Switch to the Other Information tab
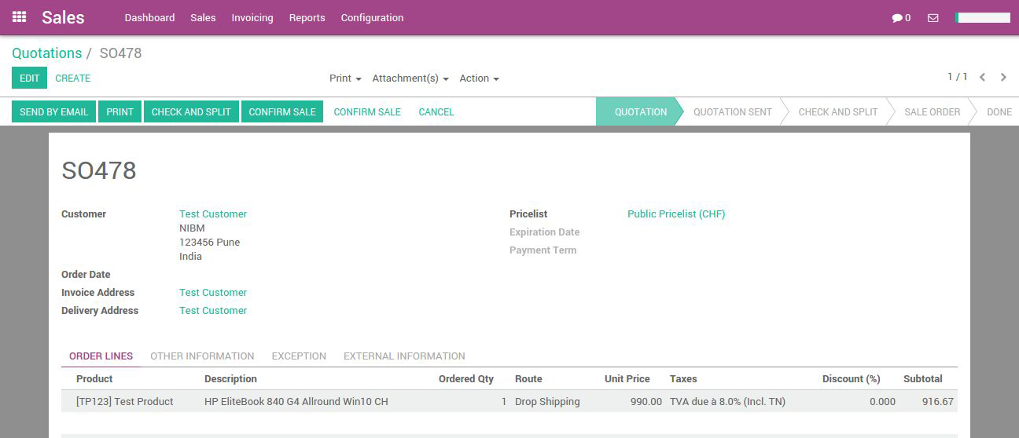The image size is (1019, 438). point(202,356)
